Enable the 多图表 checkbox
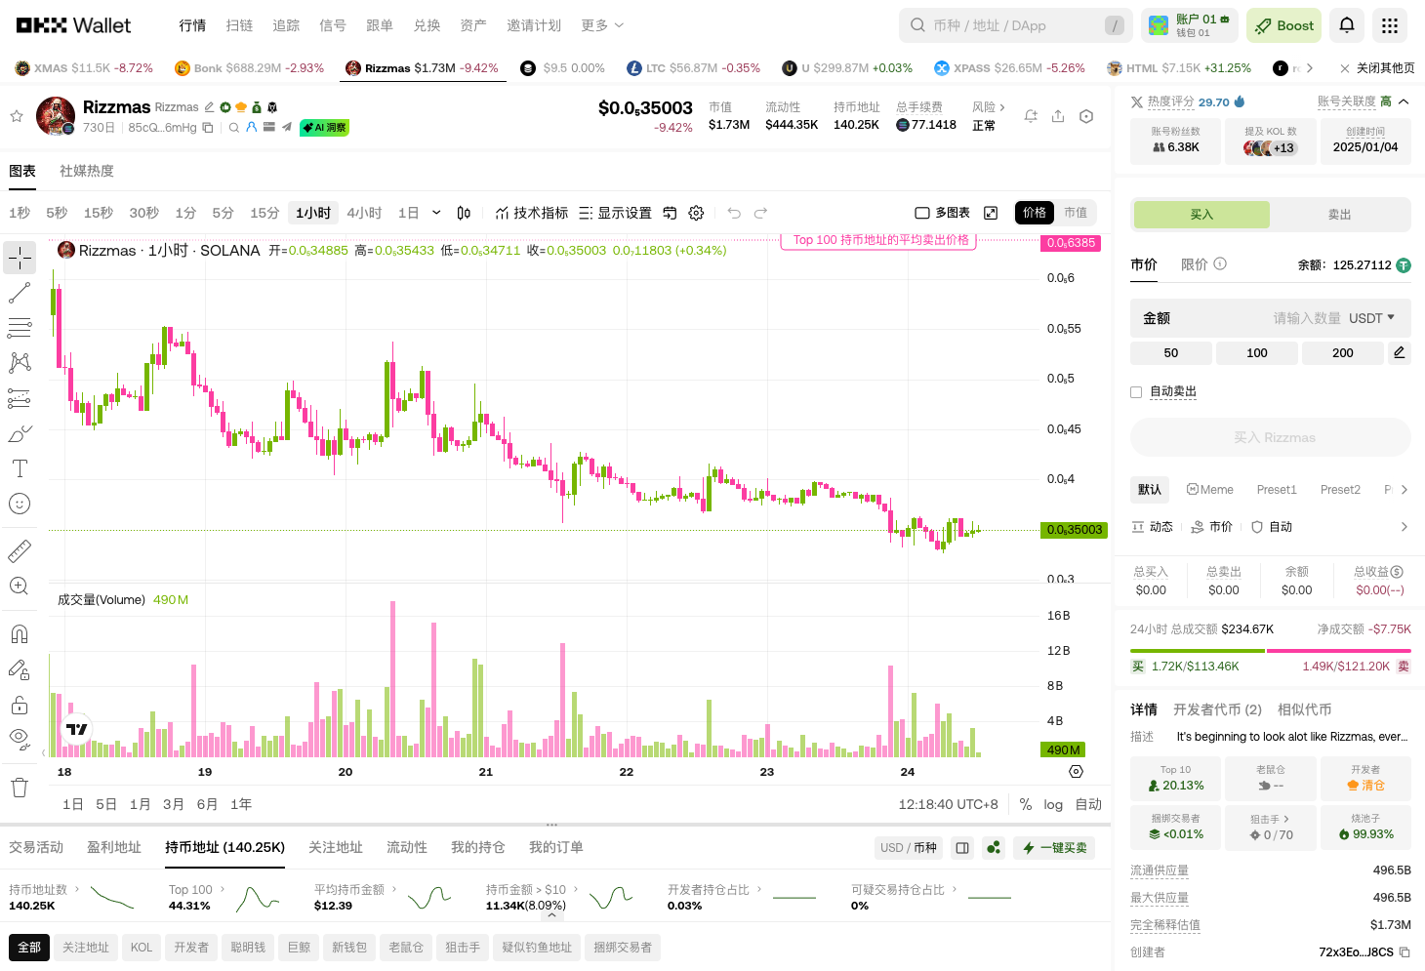 pos(922,212)
